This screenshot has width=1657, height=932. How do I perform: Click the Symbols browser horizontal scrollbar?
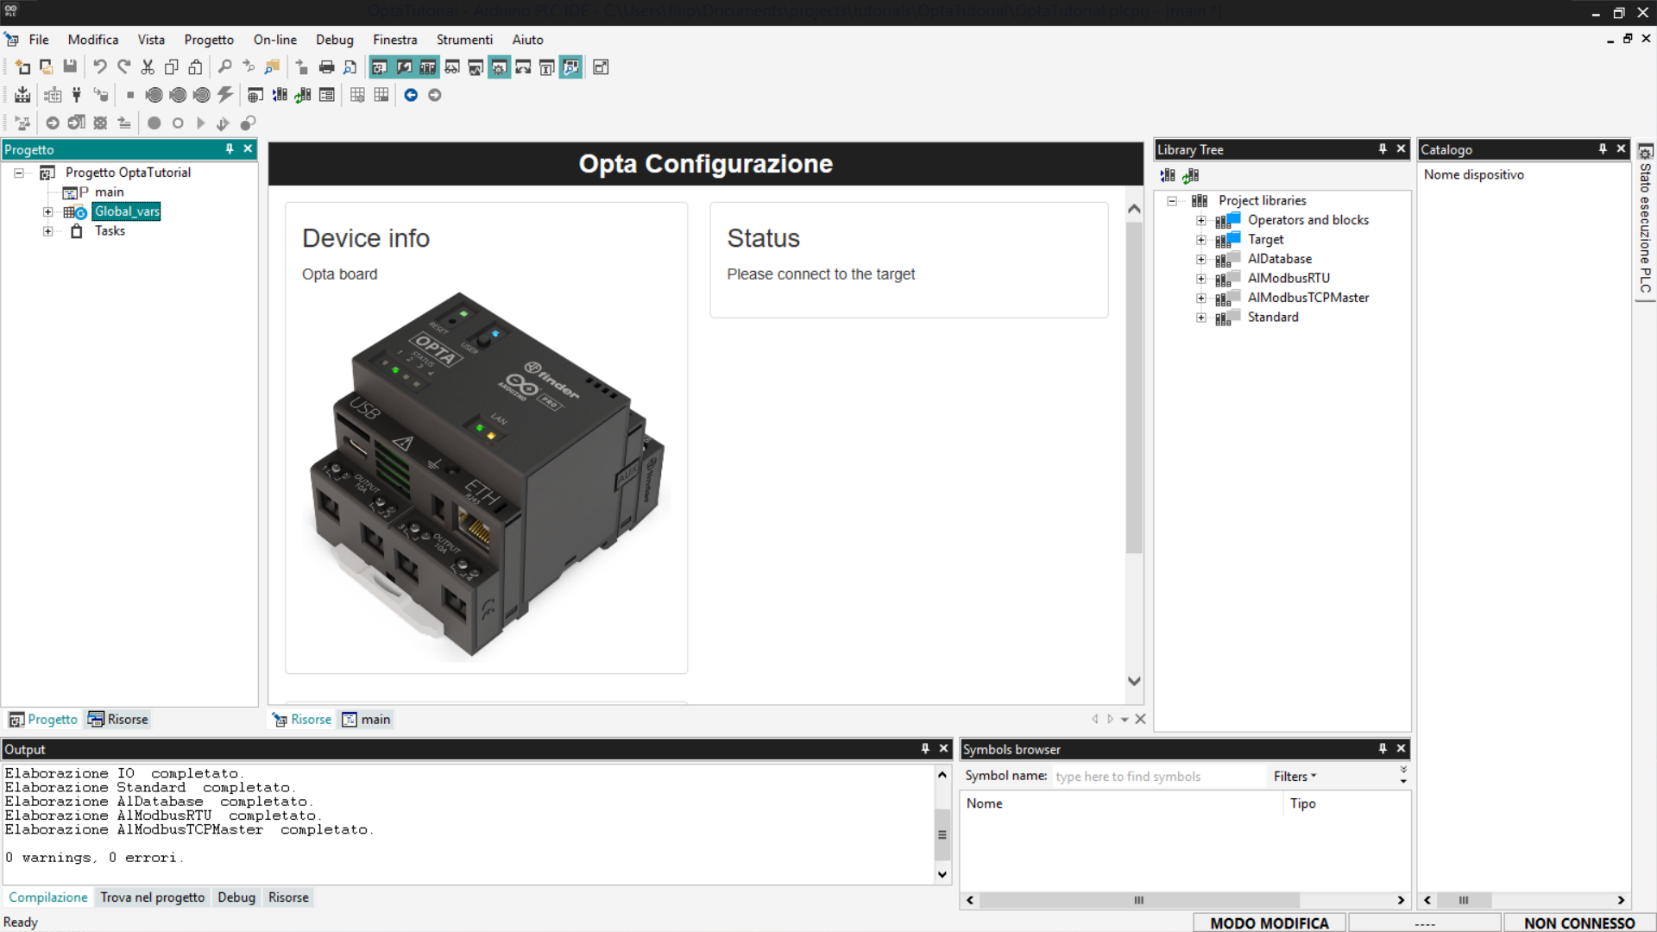pyautogui.click(x=1139, y=900)
